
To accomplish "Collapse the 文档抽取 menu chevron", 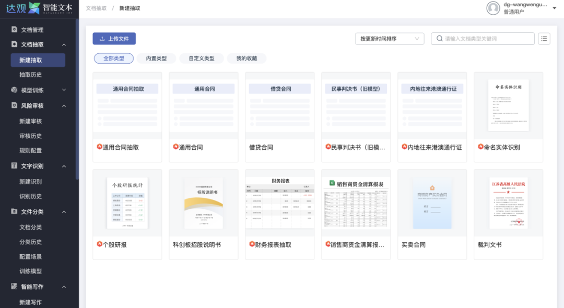I will 64,44.
